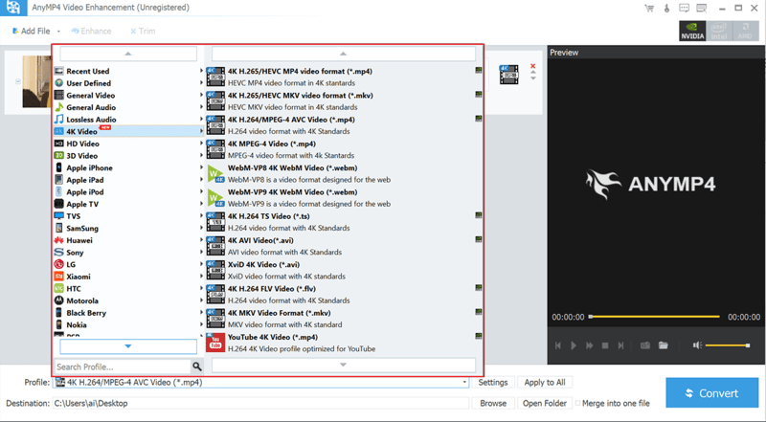Click the Enhance toolbar button

(x=91, y=31)
